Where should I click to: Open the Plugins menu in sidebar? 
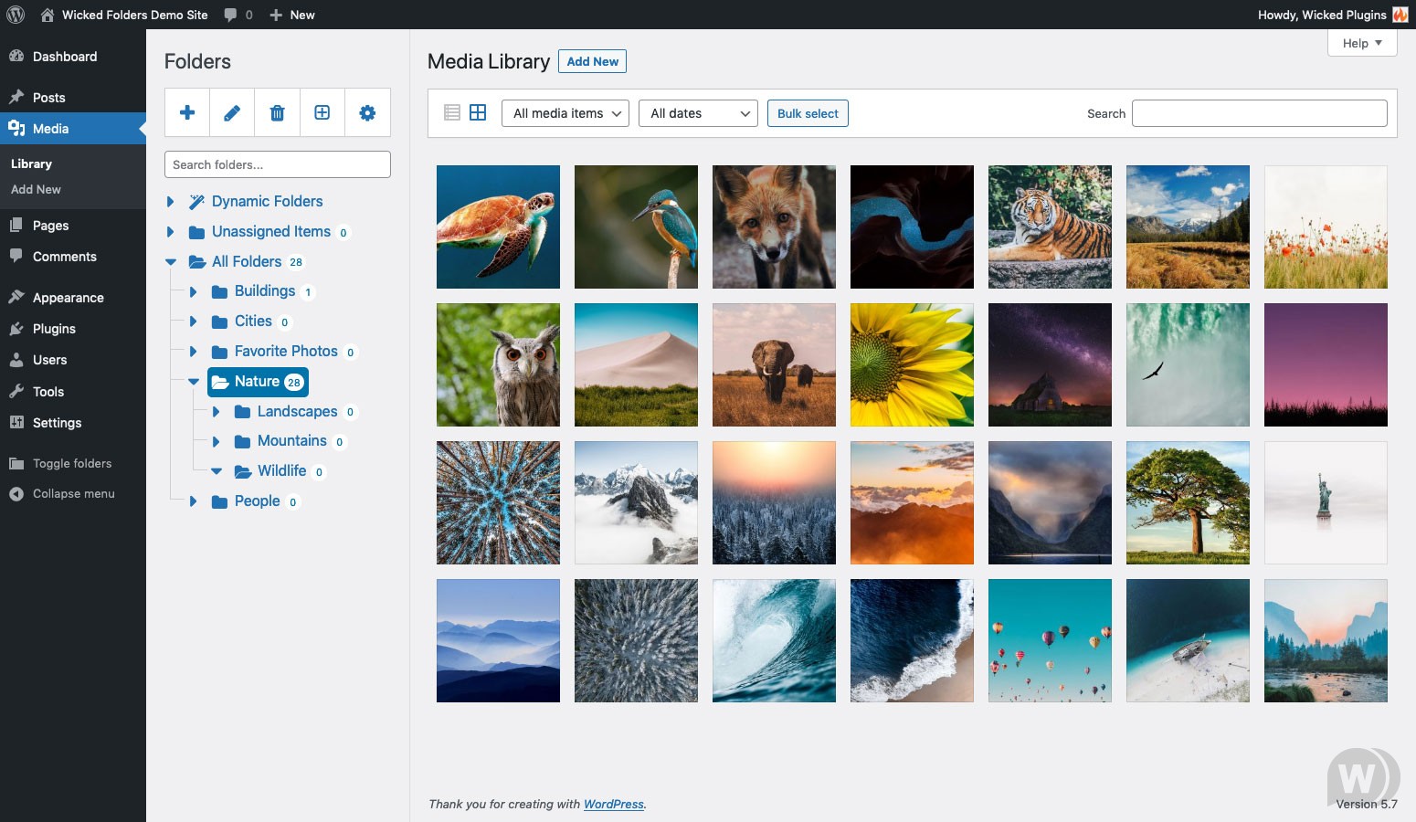53,329
